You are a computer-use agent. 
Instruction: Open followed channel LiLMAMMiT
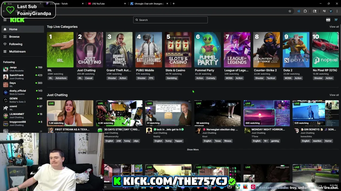tap(23, 115)
